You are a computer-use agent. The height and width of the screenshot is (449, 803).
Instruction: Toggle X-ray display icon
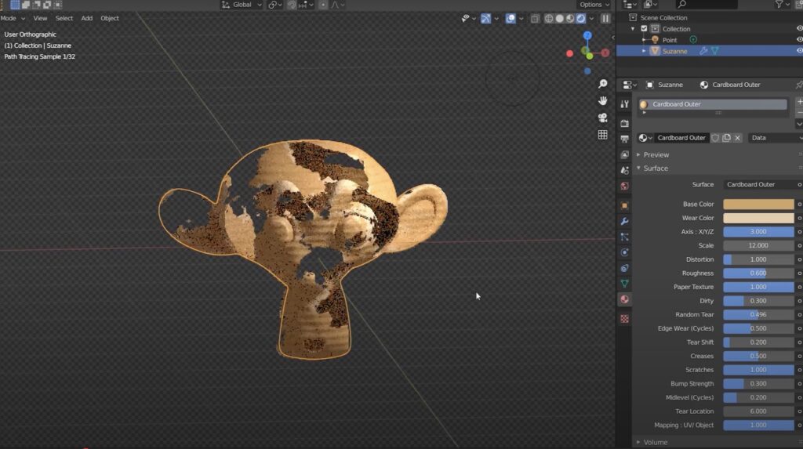(x=535, y=19)
